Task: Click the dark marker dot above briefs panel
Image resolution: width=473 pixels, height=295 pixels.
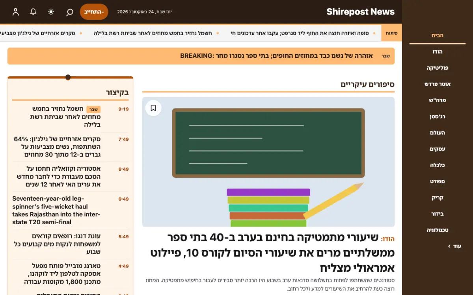Action: 68,77
